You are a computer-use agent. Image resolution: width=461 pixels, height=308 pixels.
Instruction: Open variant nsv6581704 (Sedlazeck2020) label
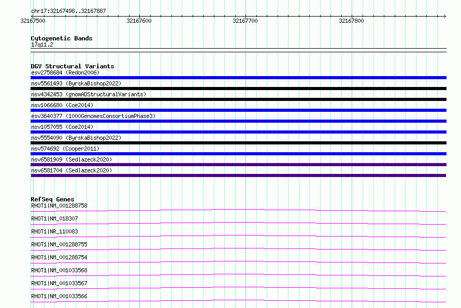(x=71, y=170)
